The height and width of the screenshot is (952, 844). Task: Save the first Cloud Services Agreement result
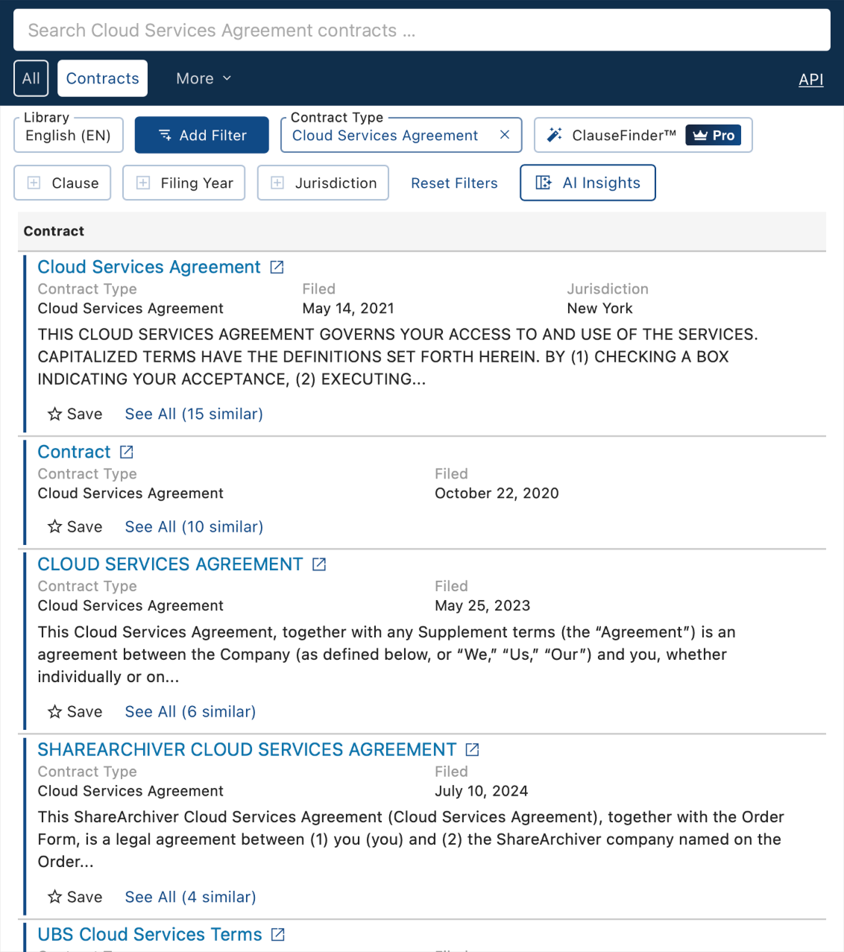[x=74, y=414]
